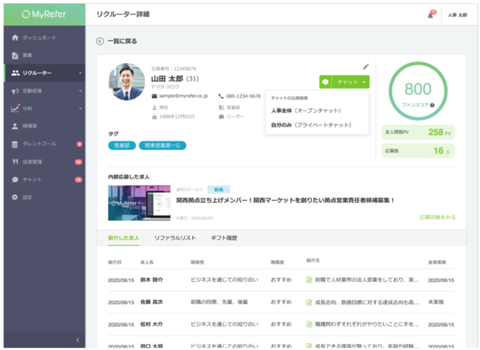
Task: Switch to the ギフト履歴 tab
Action: tap(224, 238)
